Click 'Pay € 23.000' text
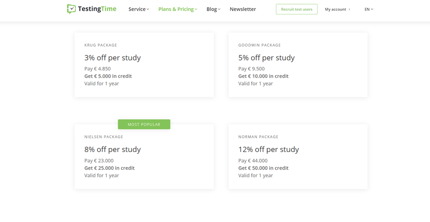The image size is (430, 222). tap(99, 161)
